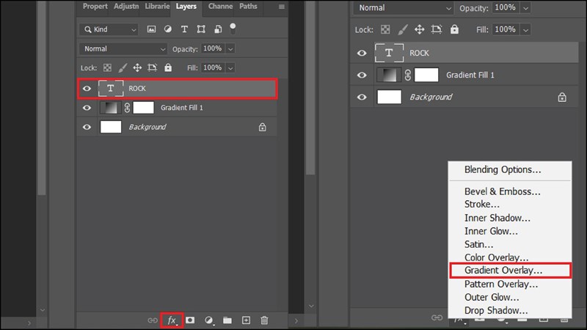
Task: Select Gradient Fill 1 gradient thumbnail, left panel
Action: click(x=111, y=108)
